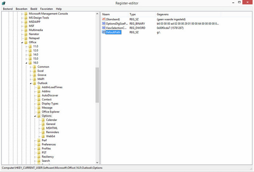The width and height of the screenshot is (254, 172).
Task: Click the Search folder icon
Action: (39, 161)
